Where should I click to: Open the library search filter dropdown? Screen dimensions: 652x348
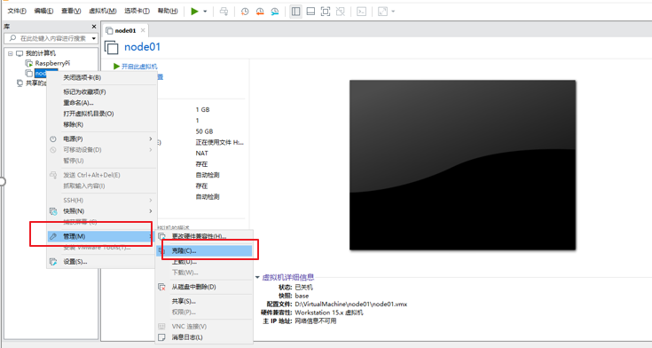(94, 38)
